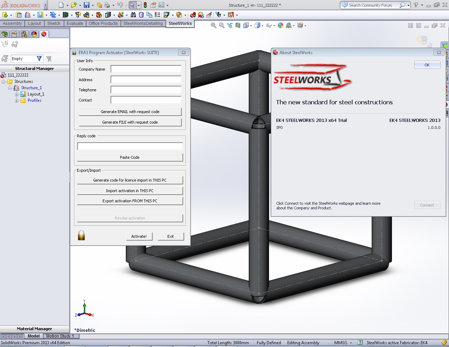Select the 111_222222 root tree item

tap(18, 75)
